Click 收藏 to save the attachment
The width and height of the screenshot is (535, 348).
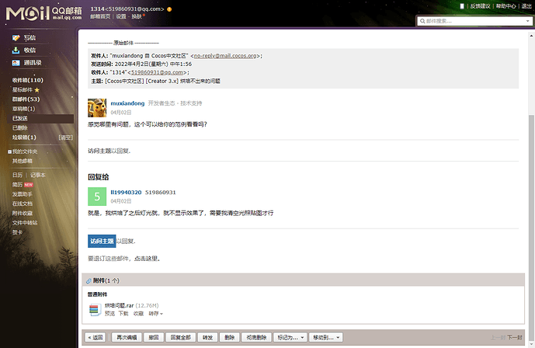(138, 314)
